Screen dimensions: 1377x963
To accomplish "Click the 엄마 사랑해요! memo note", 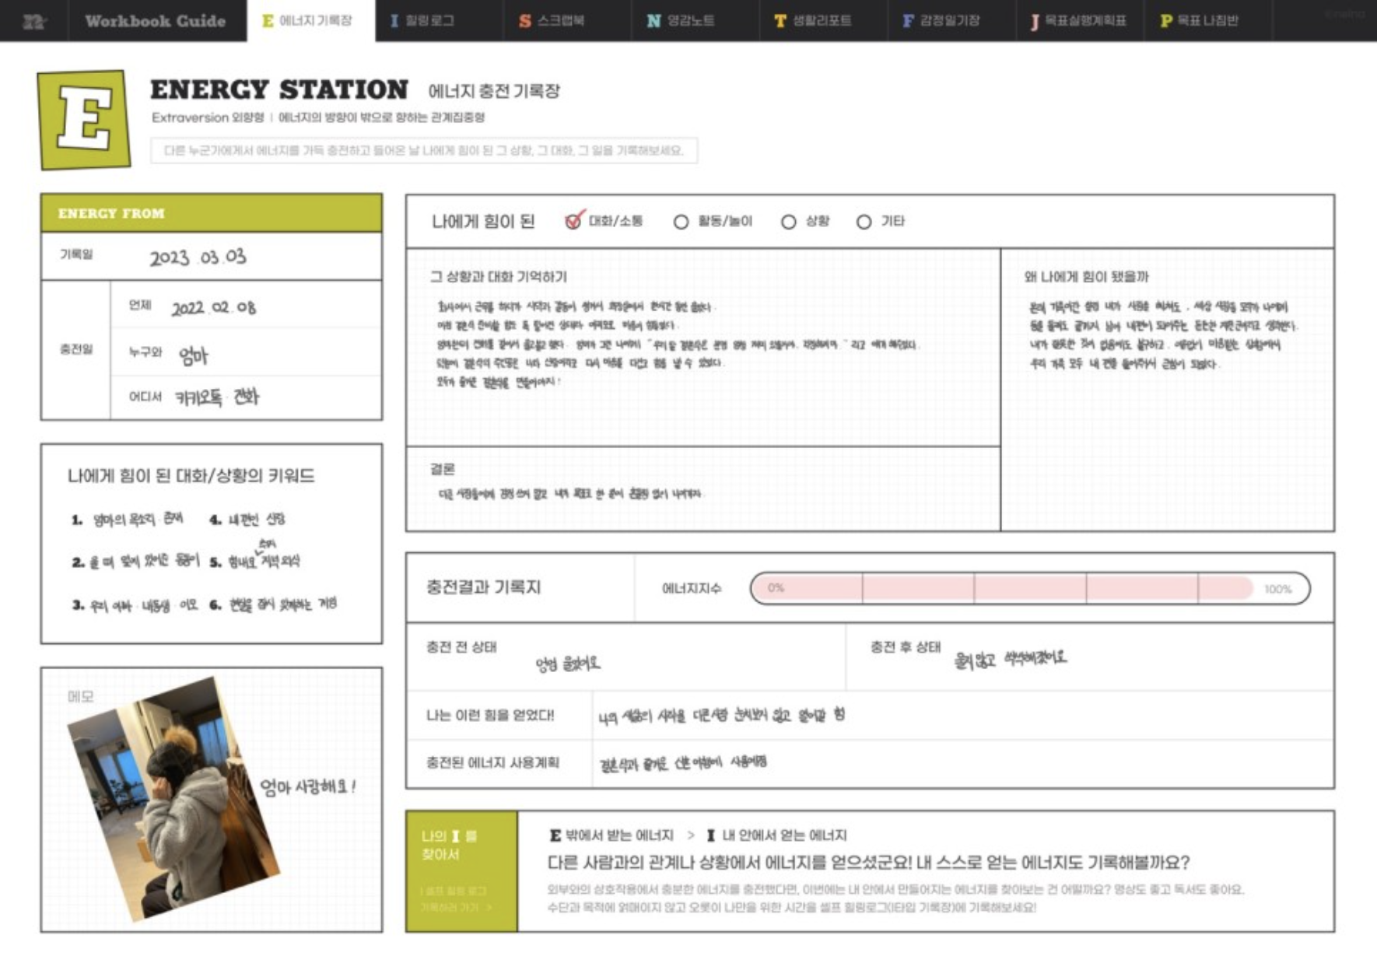I will point(307,786).
